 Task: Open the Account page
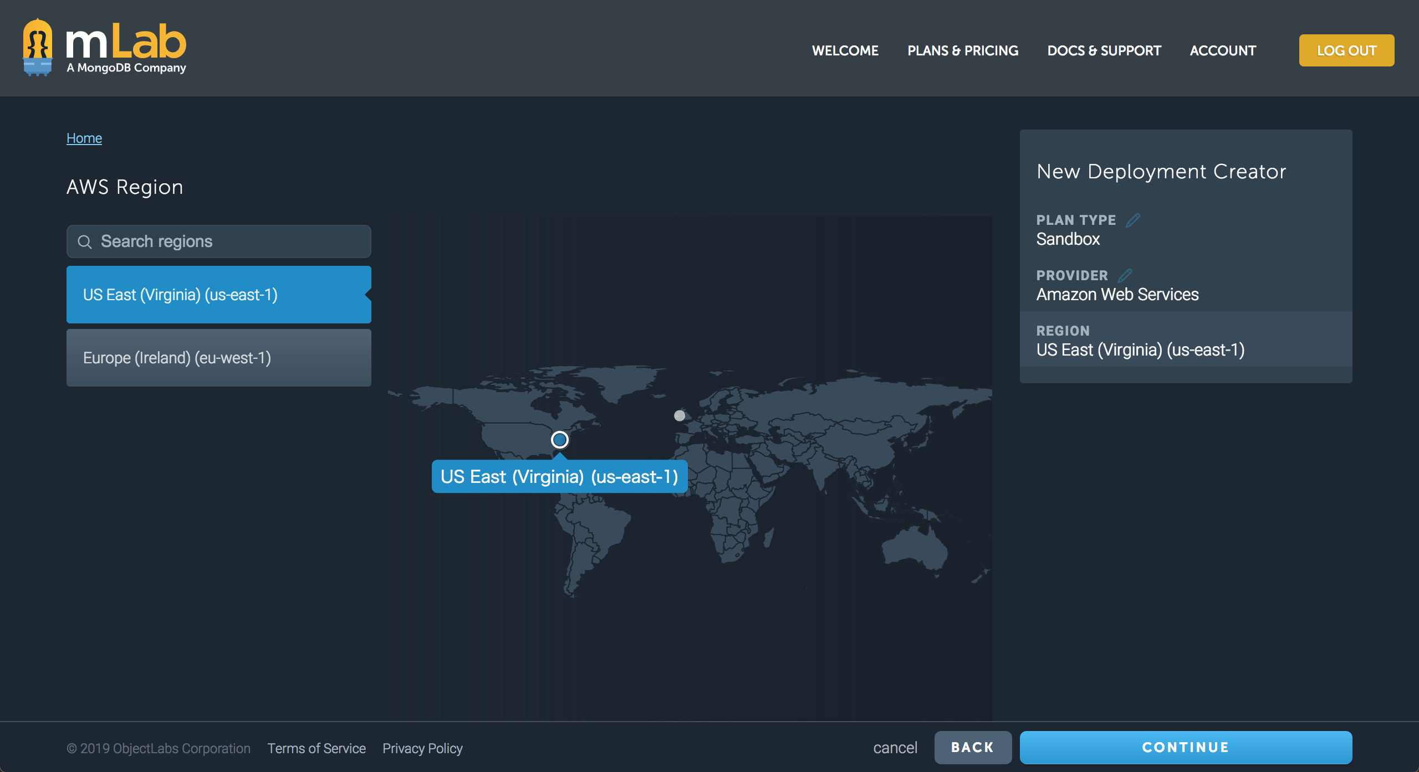coord(1223,50)
